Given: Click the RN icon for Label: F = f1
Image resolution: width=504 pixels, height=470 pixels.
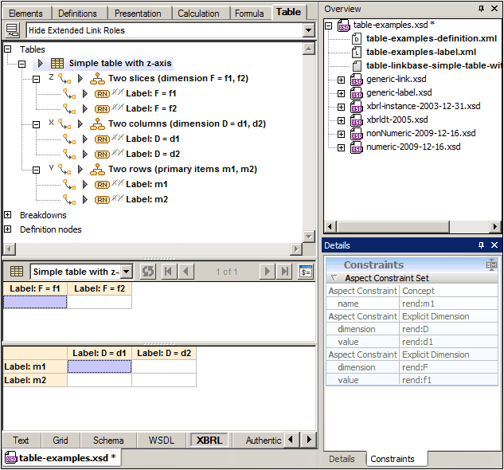Looking at the screenshot, I should click(x=102, y=93).
